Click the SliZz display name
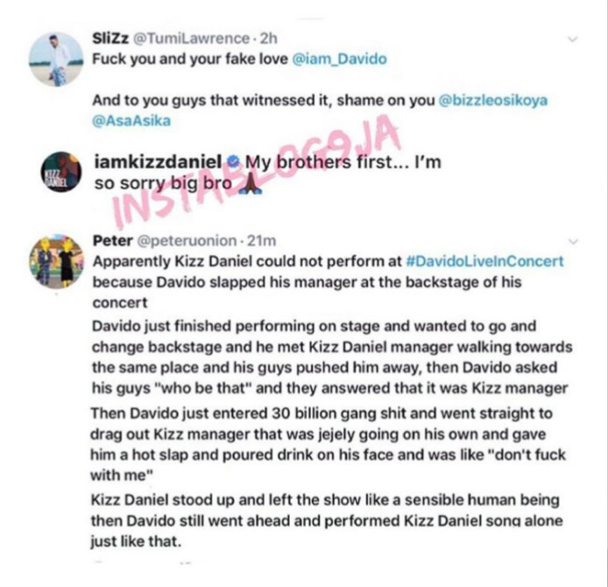The image size is (608, 587). 111,39
